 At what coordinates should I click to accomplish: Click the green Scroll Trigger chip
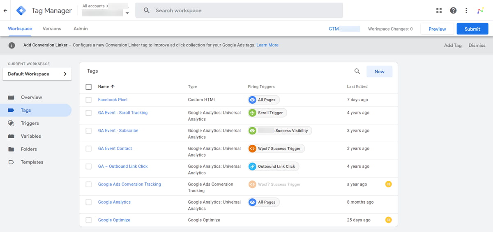pyautogui.click(x=267, y=113)
